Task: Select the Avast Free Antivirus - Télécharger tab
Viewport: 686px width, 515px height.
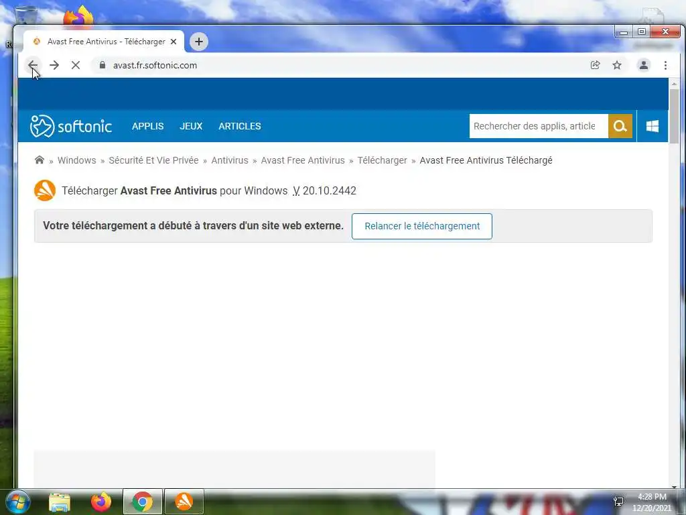Action: [x=104, y=42]
